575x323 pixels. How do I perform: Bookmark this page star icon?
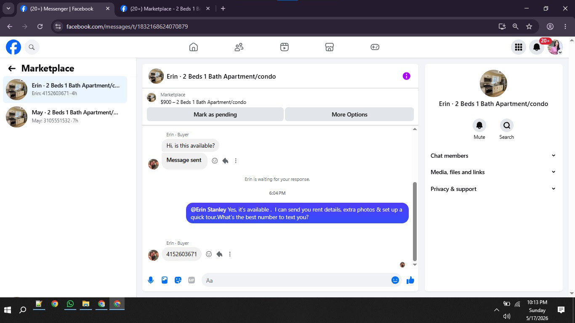(x=529, y=26)
